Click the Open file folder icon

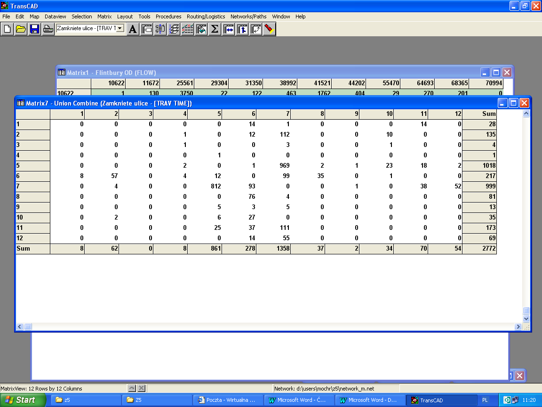coord(21,29)
